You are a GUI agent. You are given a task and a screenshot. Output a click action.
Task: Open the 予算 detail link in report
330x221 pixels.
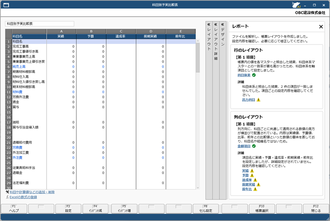(x=245, y=176)
